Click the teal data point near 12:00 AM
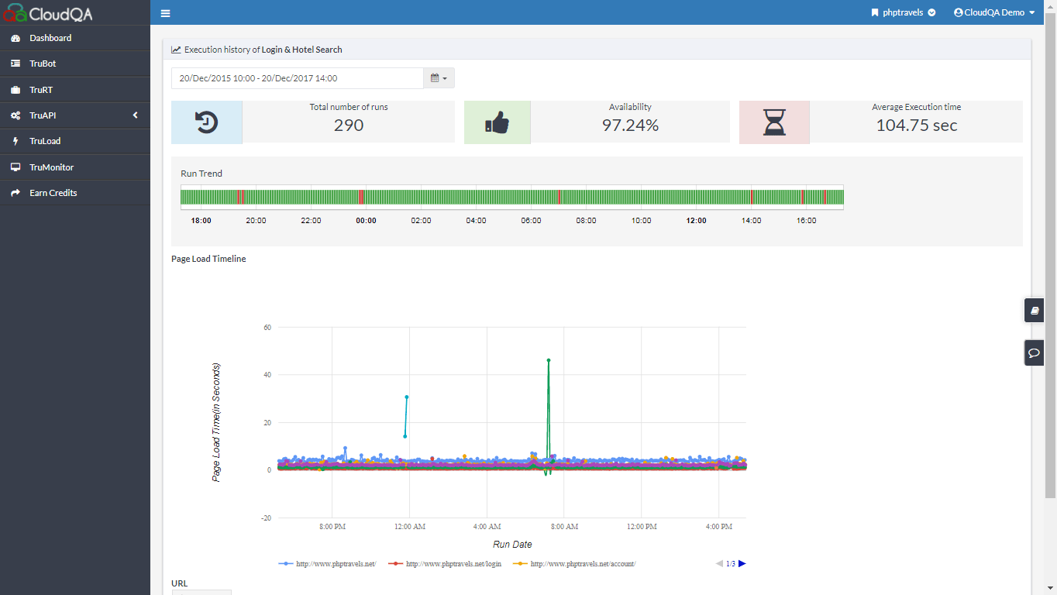Screen dimensions: 1057x595 pyautogui.click(x=407, y=397)
